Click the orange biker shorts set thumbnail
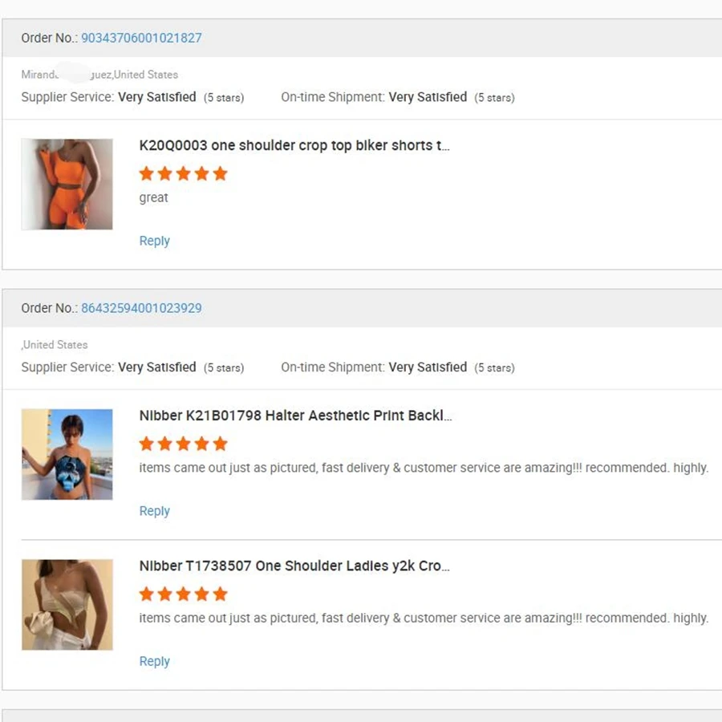722x722 pixels. tap(67, 184)
